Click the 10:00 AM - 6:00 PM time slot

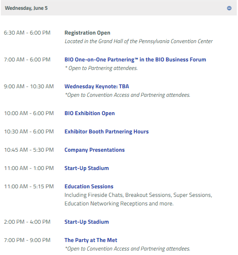pos(29,113)
